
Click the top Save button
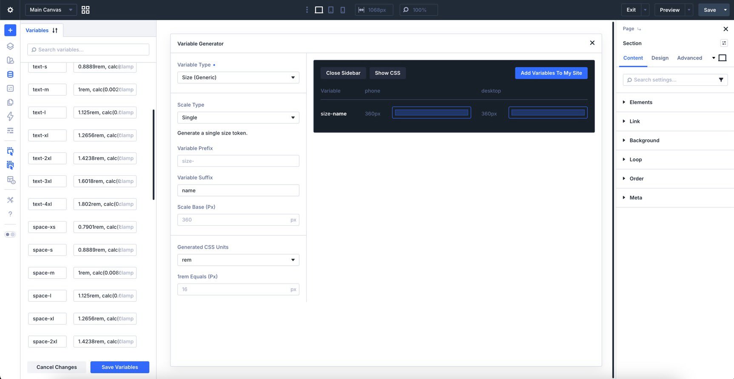click(710, 10)
